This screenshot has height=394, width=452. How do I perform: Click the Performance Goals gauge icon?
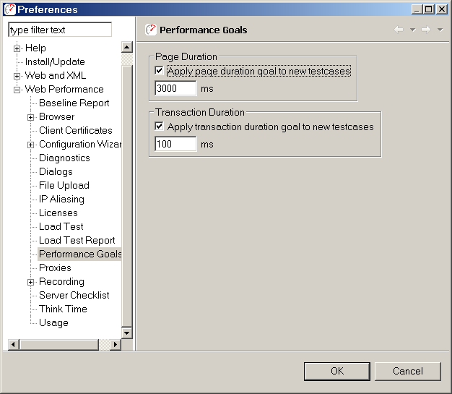click(151, 30)
